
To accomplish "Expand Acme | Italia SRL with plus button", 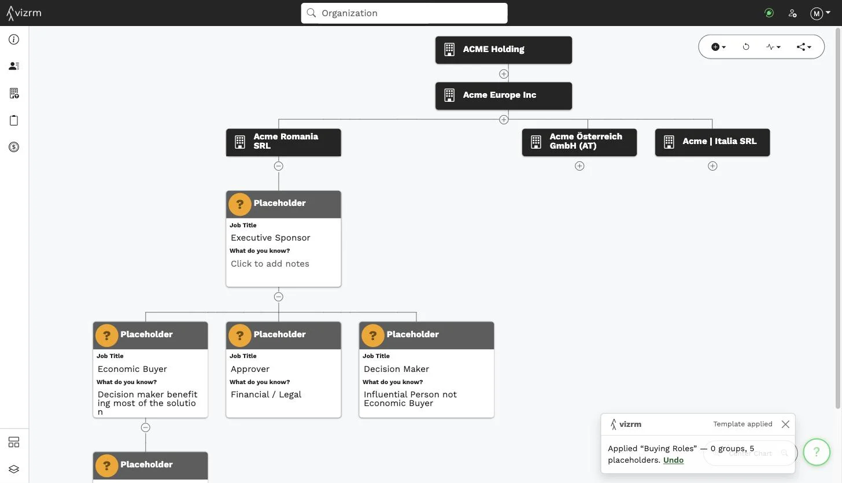I will point(712,166).
